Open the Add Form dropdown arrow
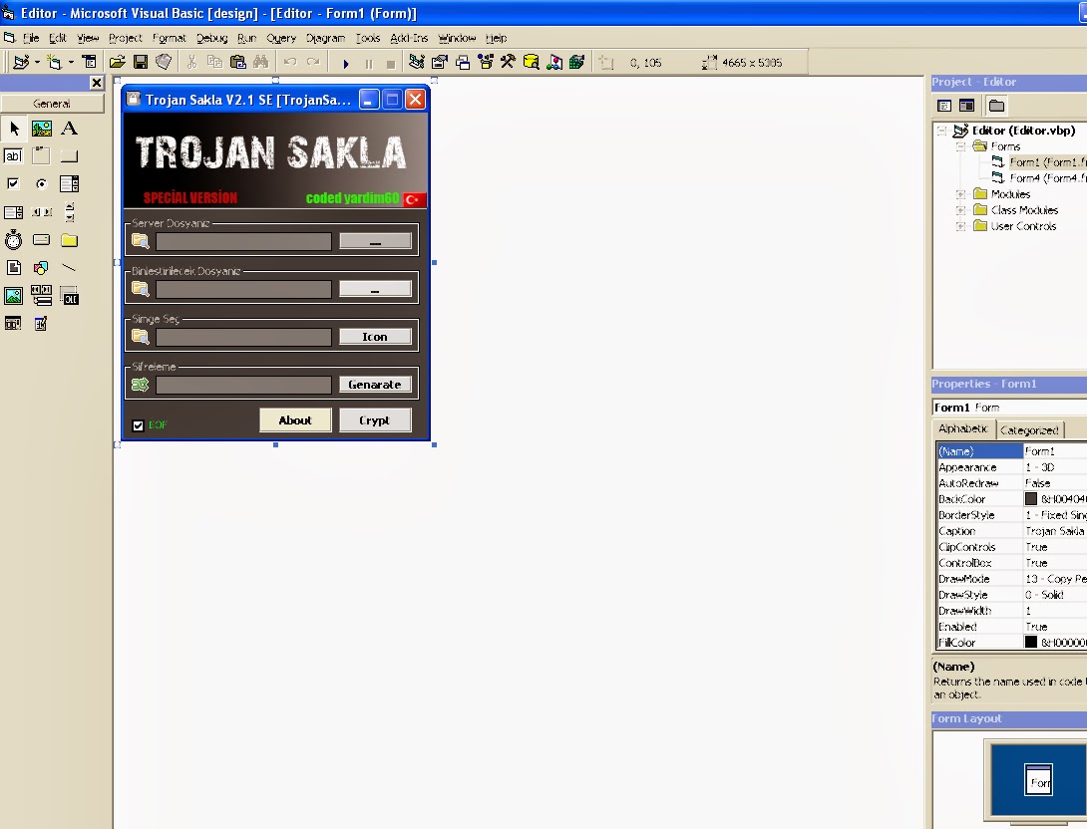 (x=71, y=63)
